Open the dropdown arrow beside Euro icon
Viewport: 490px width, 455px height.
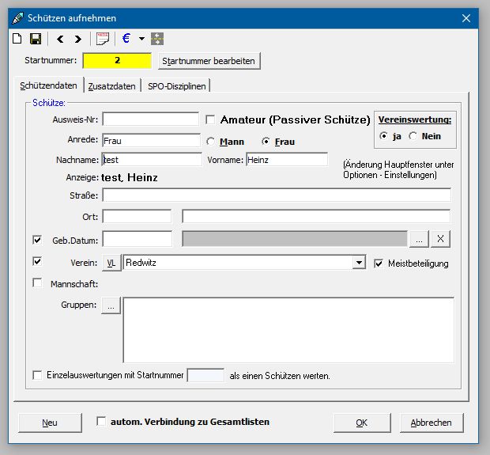coord(141,38)
